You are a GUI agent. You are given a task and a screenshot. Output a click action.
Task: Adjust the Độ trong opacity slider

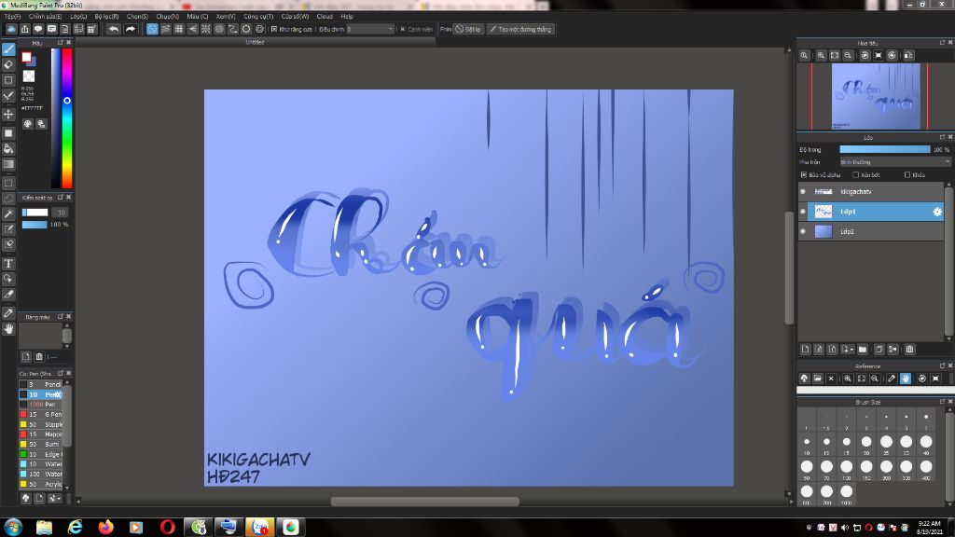pyautogui.click(x=885, y=149)
